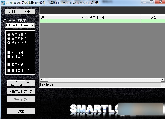Click the C clear button

(x=33, y=83)
